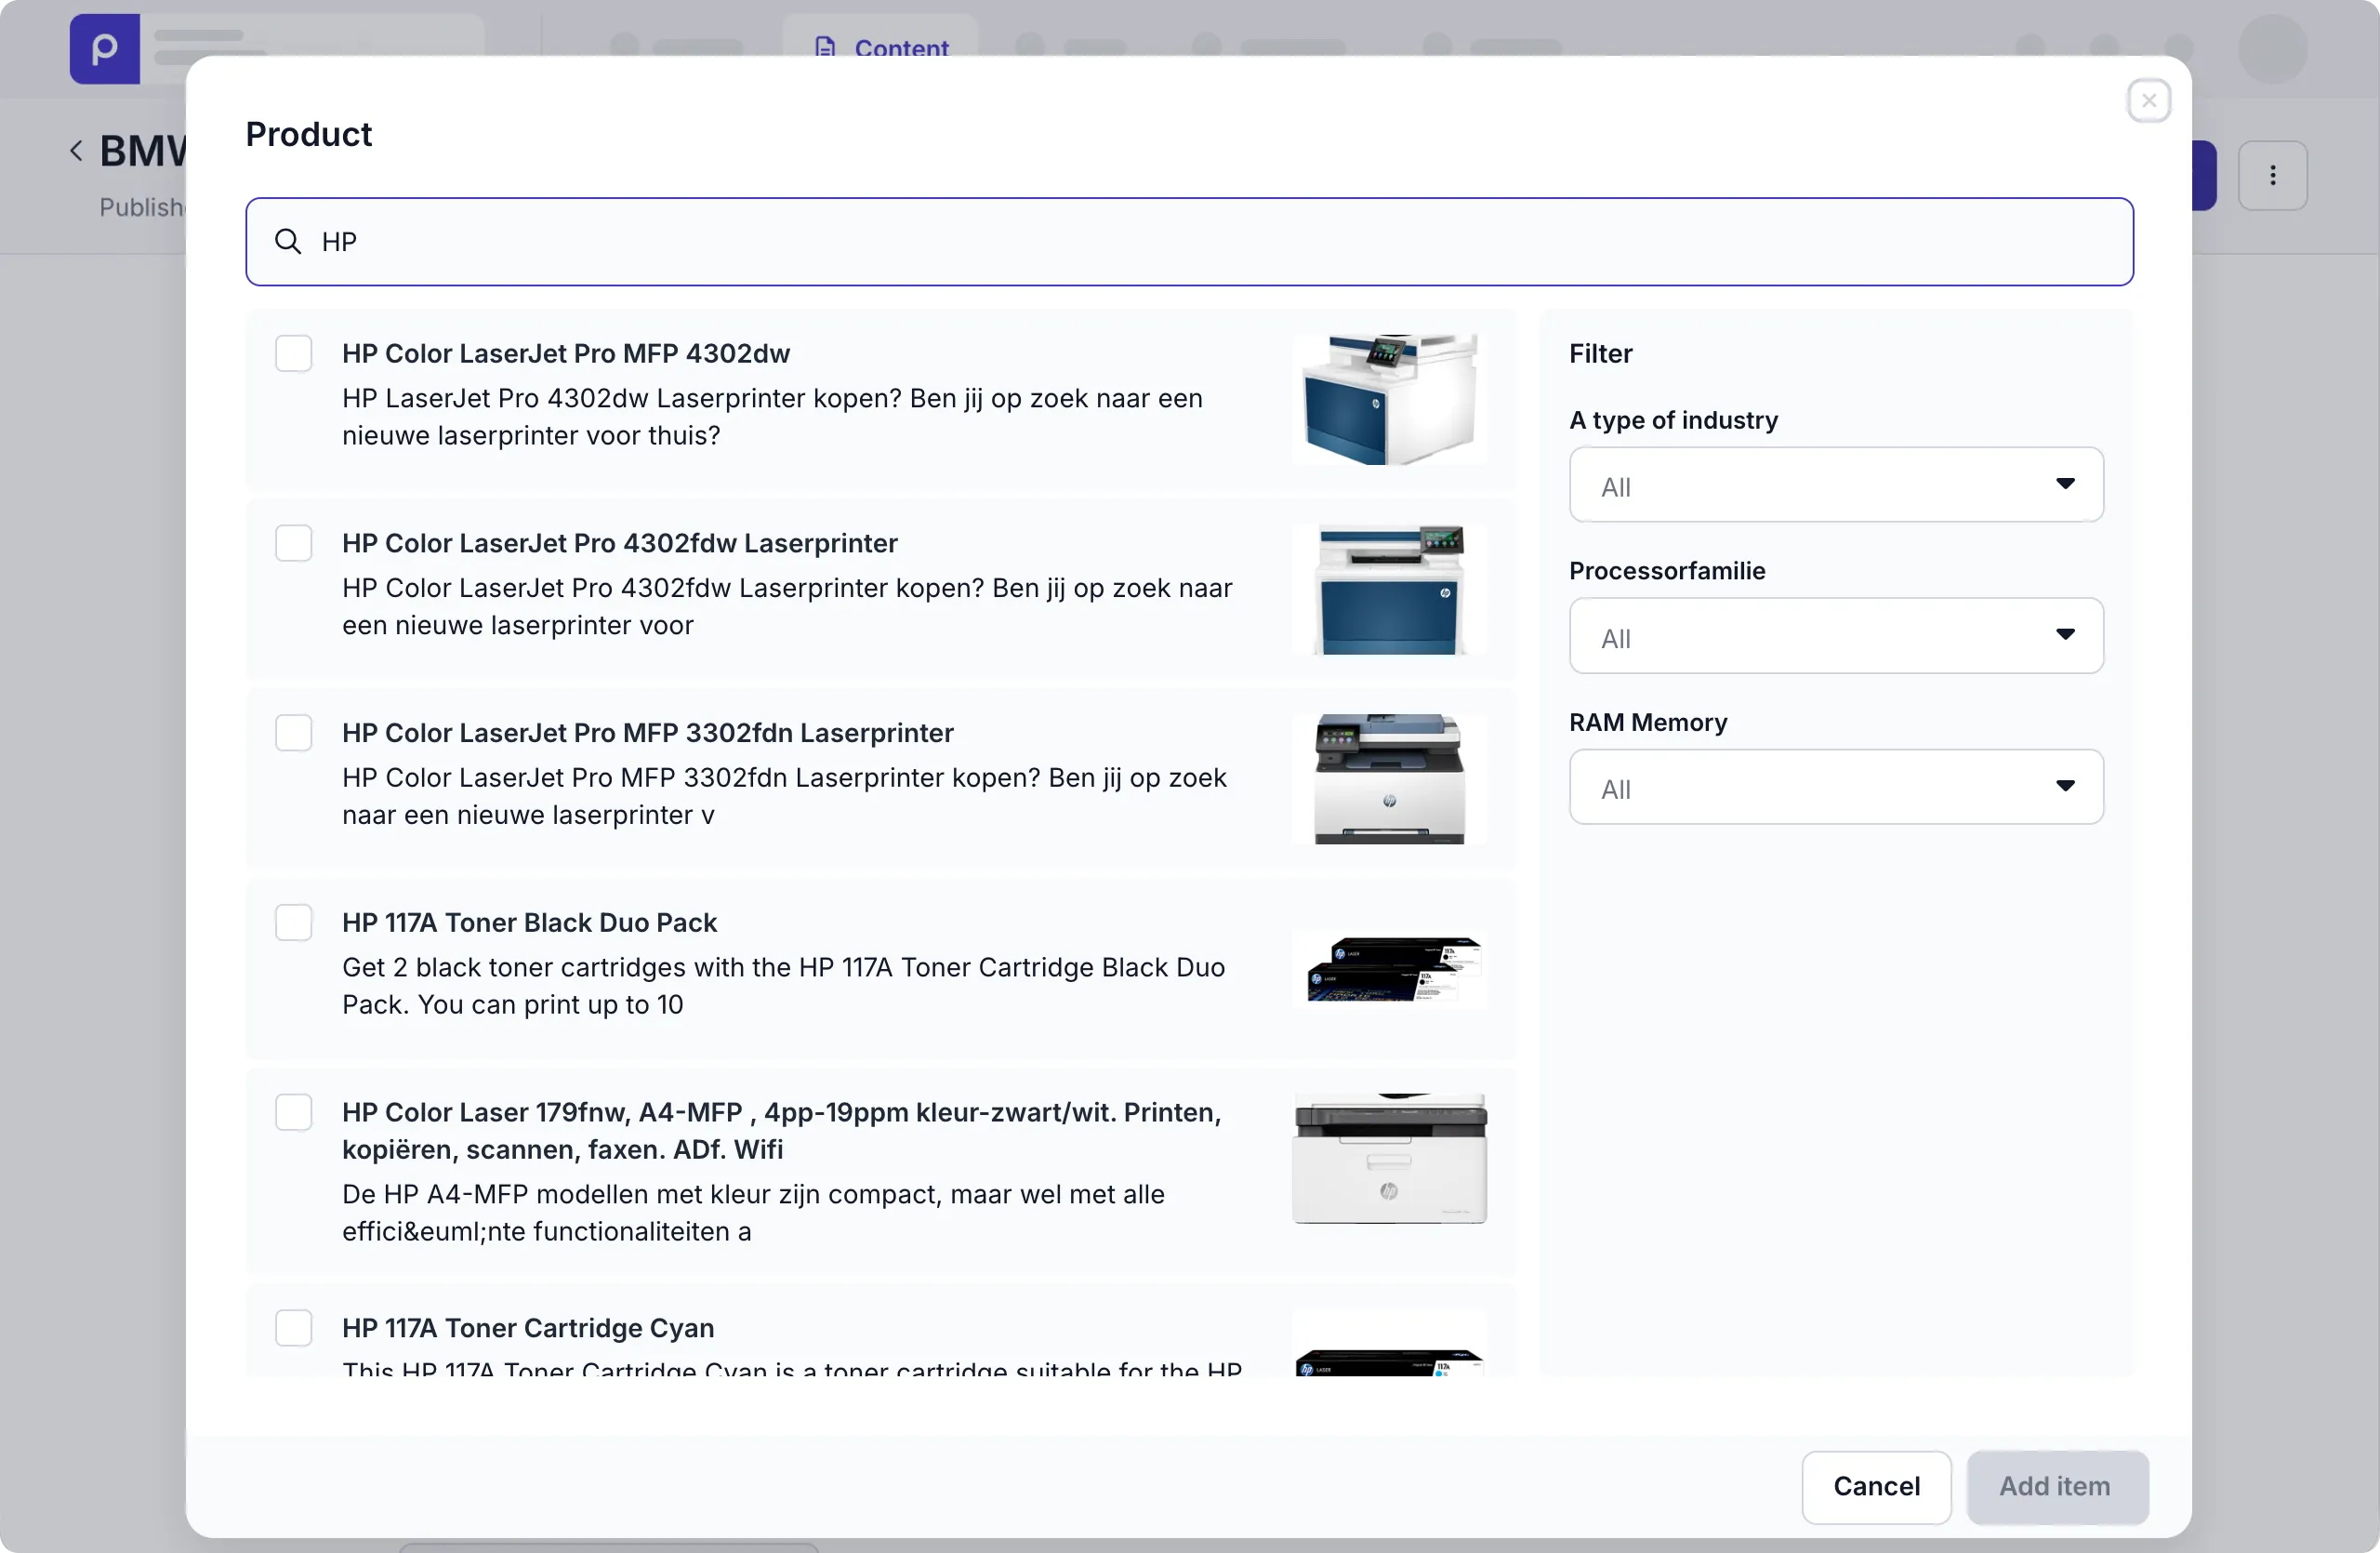The height and width of the screenshot is (1553, 2380).
Task: Click the back chevron beside BMW
Action: pos(76,151)
